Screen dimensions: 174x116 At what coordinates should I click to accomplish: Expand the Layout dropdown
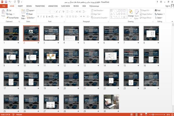pos(30,10)
